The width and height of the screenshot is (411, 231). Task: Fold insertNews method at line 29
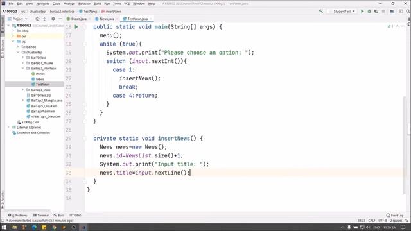coord(85,139)
